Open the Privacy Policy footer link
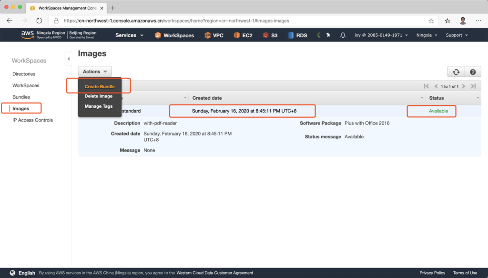 (432, 273)
